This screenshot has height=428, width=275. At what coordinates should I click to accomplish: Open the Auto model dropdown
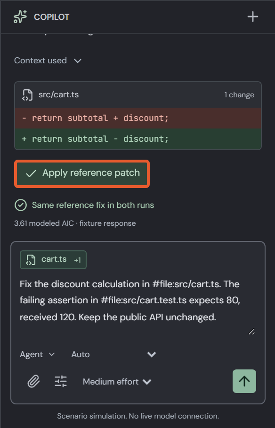click(x=113, y=354)
